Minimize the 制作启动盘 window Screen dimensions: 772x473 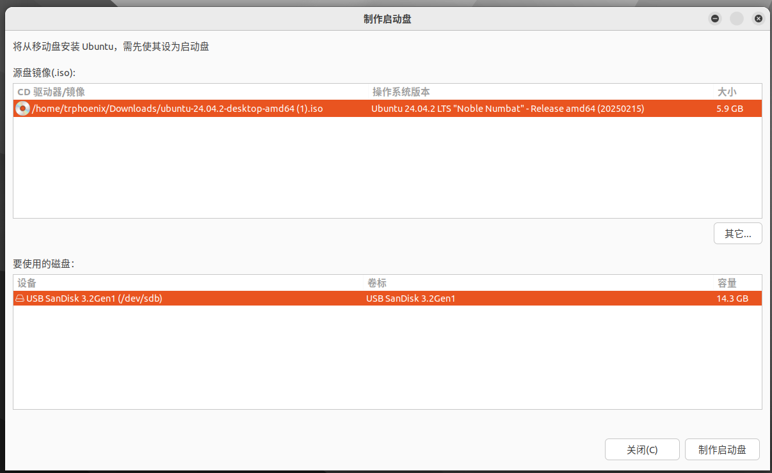click(x=715, y=19)
